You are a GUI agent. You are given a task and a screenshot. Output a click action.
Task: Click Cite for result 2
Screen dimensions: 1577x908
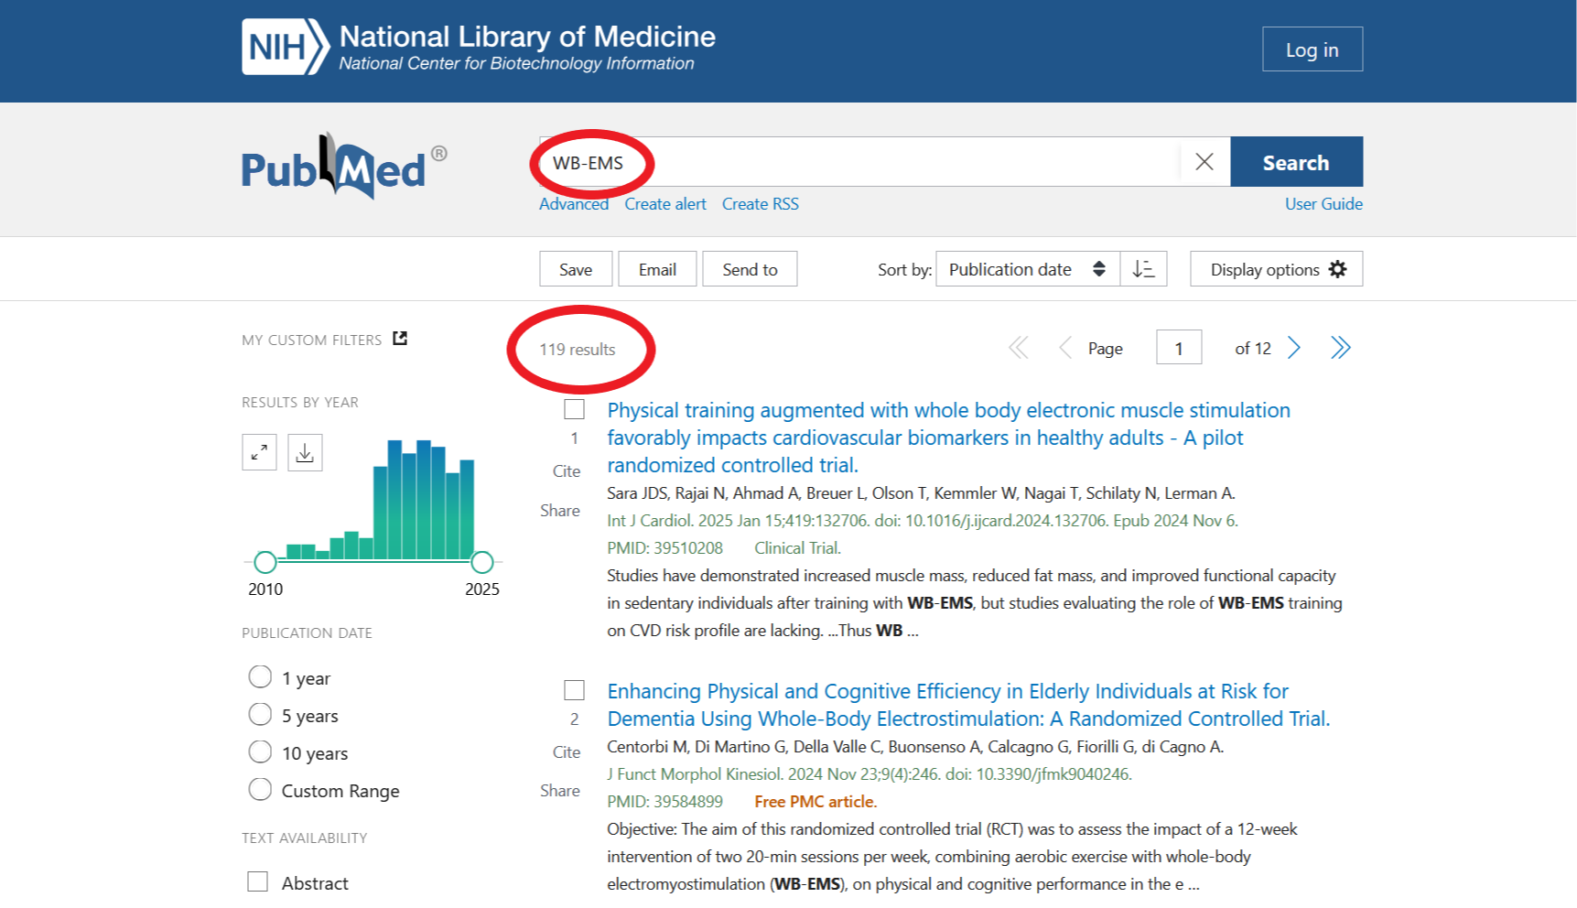[567, 752]
